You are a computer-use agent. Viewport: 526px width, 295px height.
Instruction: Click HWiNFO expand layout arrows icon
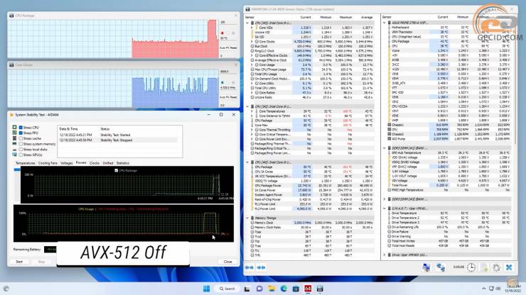pyautogui.click(x=249, y=267)
